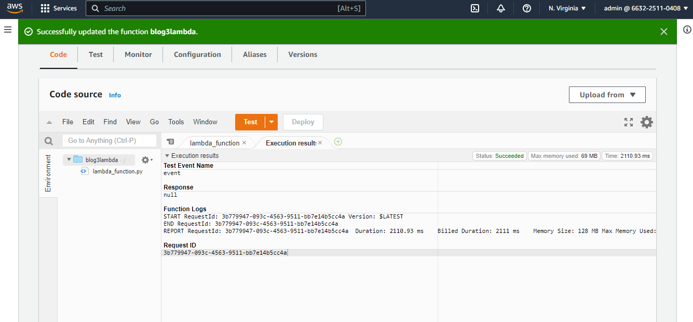Open the N. Virginia region dropdown
The height and width of the screenshot is (322, 693).
point(567,8)
